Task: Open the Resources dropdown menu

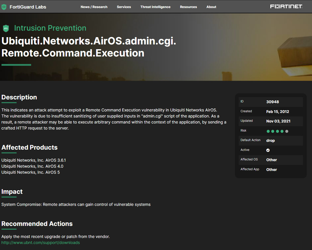Action: pyautogui.click(x=188, y=7)
